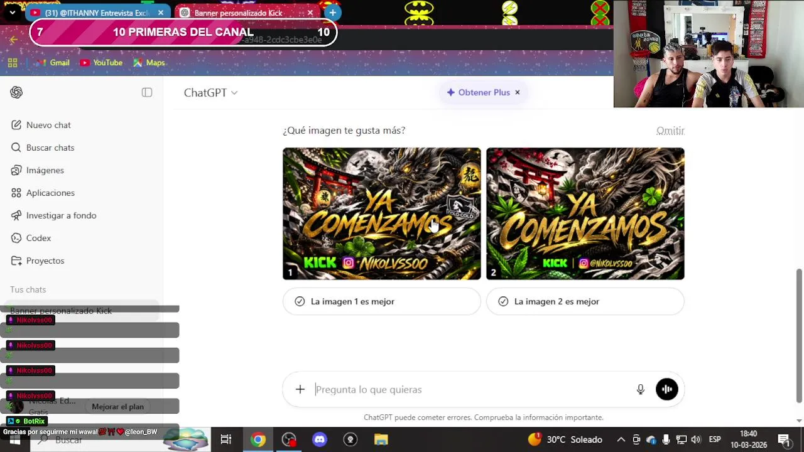
Task: Click the Mejorar el plan button
Action: point(117,407)
